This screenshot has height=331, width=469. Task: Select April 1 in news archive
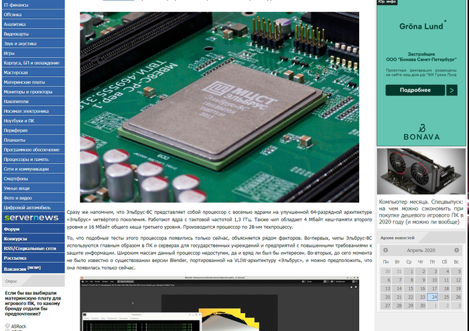[x=409, y=271]
